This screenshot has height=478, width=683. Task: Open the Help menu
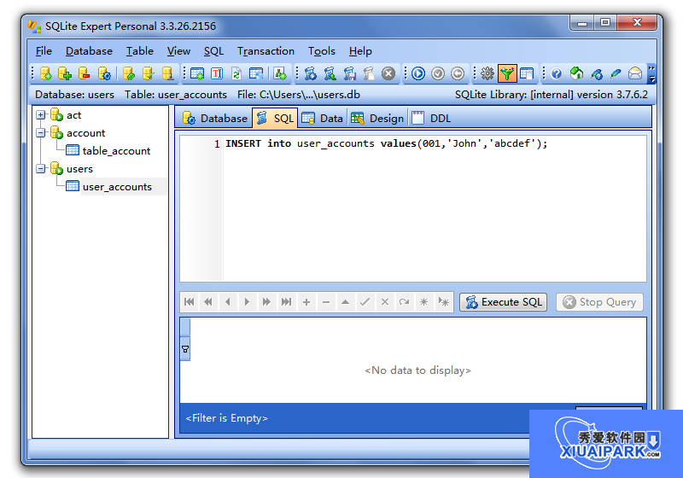tap(360, 51)
